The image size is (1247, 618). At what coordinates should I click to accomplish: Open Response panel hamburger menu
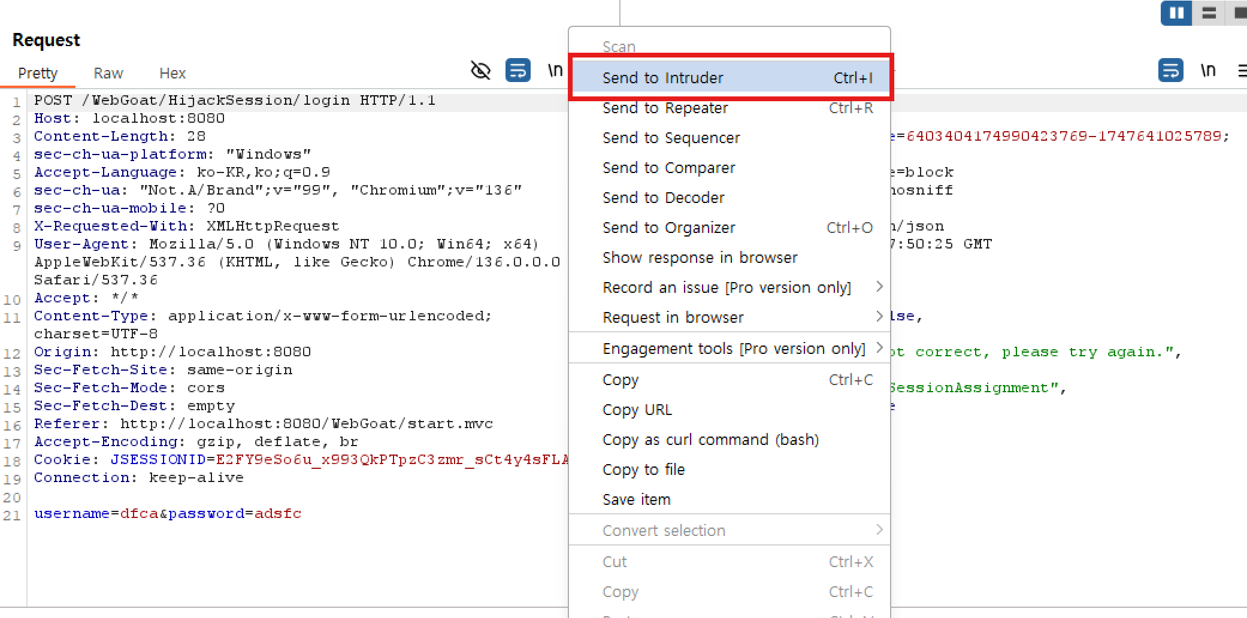(1242, 71)
